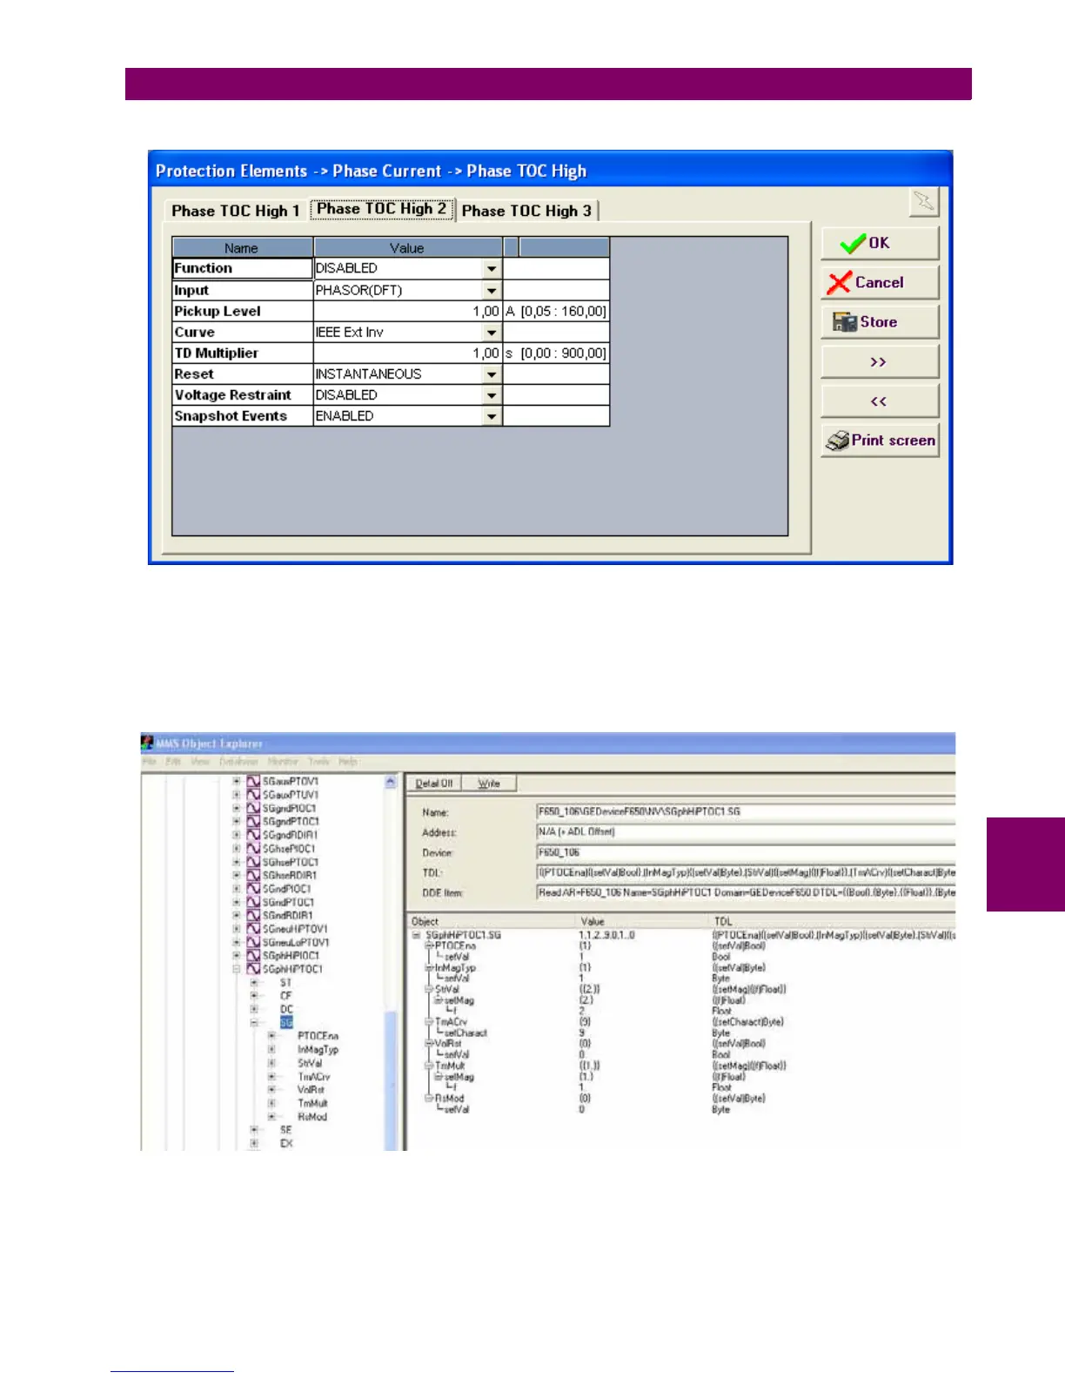
Task: Open the Reset INSTANTANEOUS dropdown
Action: (x=492, y=374)
